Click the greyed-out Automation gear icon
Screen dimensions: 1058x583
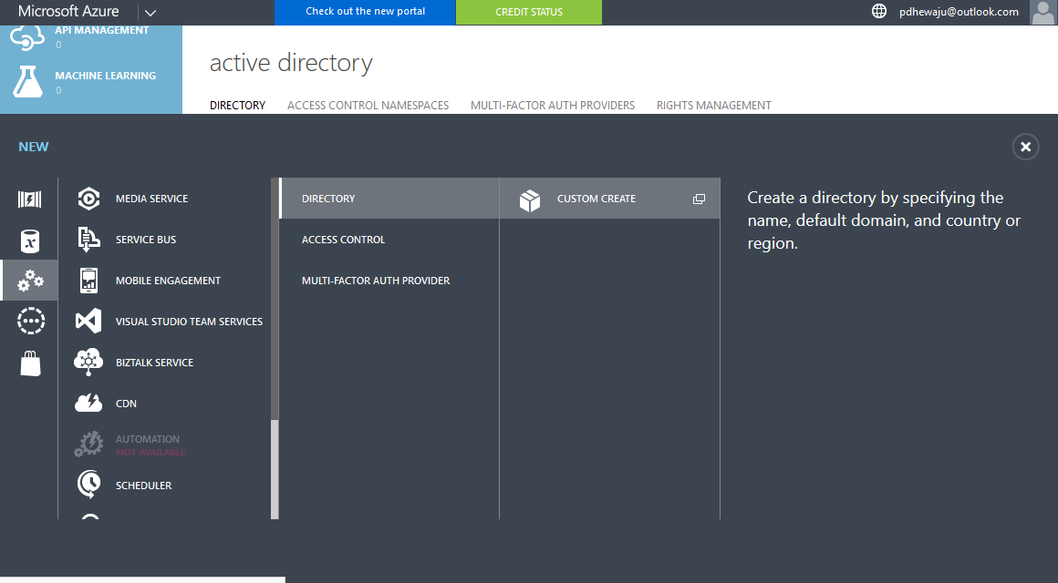[88, 445]
